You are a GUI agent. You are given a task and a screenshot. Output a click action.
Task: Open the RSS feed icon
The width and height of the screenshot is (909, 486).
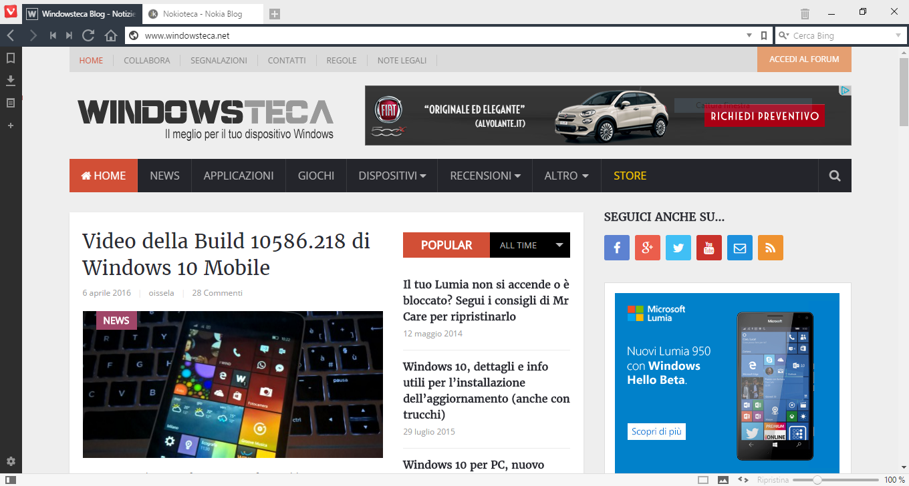coord(771,248)
